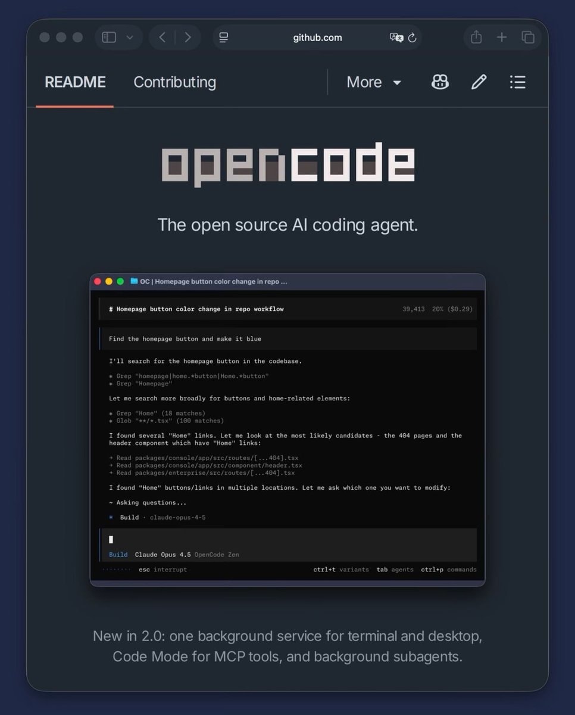This screenshot has width=575, height=715.
Task: Expand the More dropdown
Action: [374, 82]
